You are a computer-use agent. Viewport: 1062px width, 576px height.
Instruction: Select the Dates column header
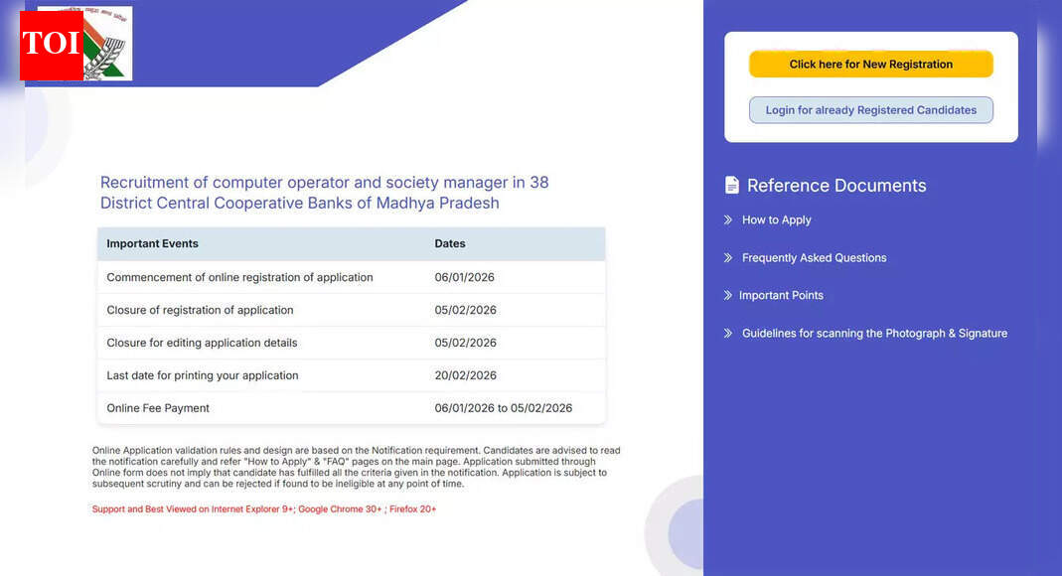click(450, 243)
